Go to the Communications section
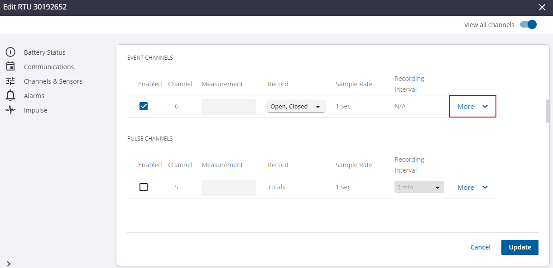The height and width of the screenshot is (268, 553). [49, 67]
